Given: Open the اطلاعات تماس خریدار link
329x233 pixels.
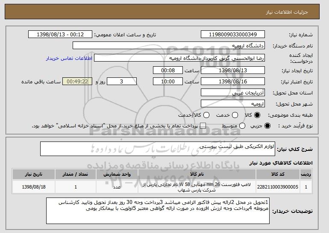Looking at the screenshot, I should click(x=69, y=58).
